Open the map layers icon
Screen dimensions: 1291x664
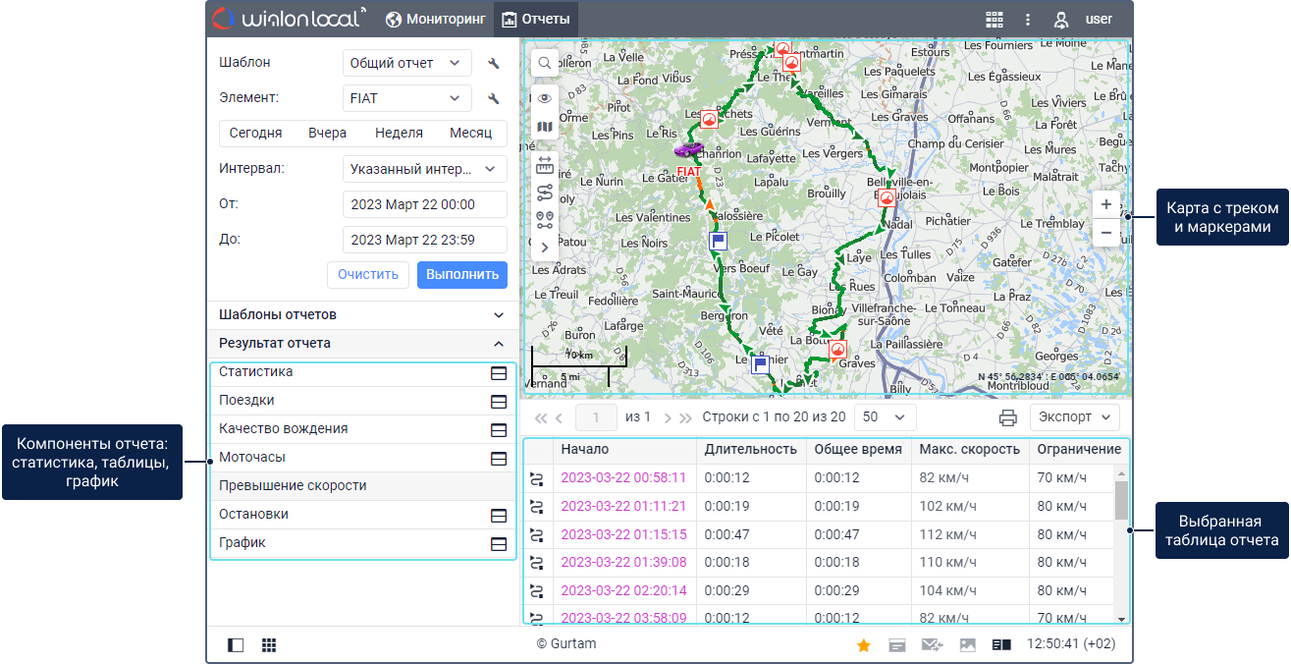pos(545,127)
